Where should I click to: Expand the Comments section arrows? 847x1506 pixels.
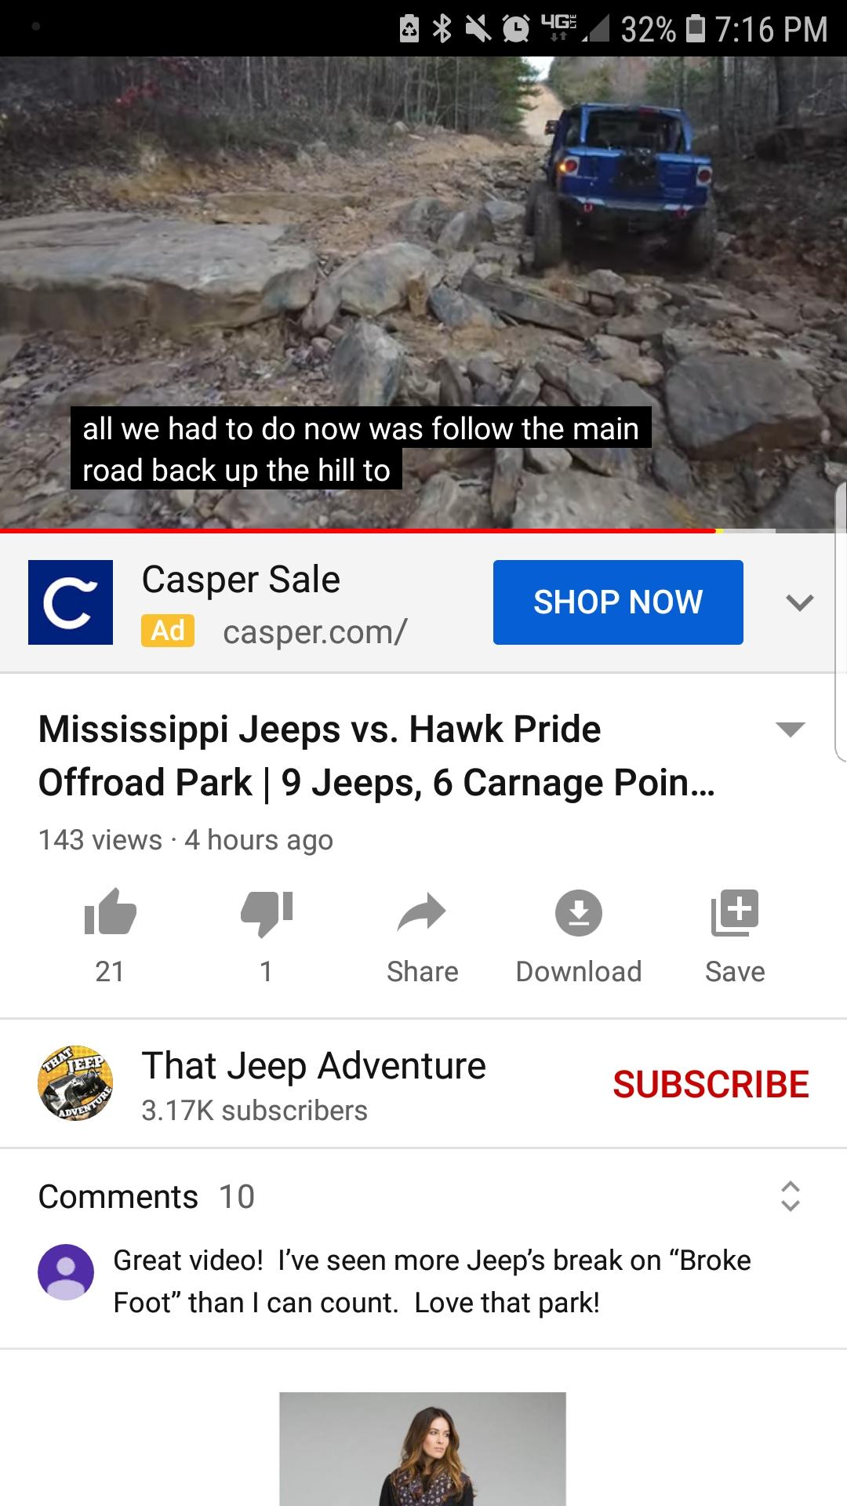point(791,1196)
